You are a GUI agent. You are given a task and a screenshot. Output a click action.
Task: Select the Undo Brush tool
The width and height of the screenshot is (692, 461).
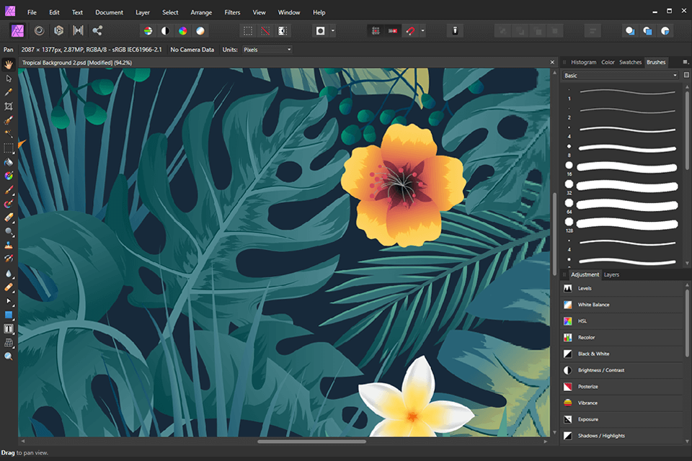tap(9, 259)
